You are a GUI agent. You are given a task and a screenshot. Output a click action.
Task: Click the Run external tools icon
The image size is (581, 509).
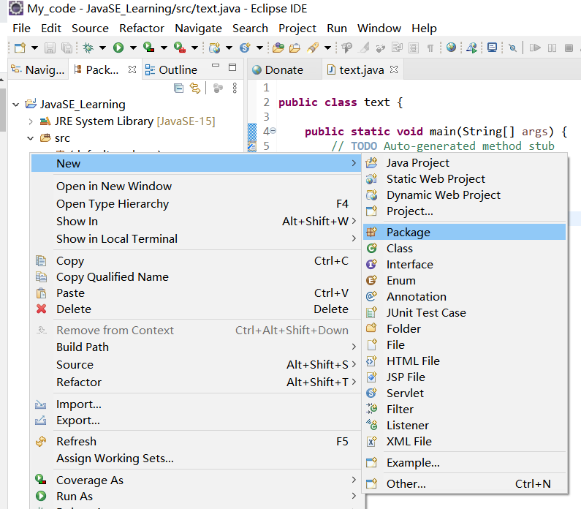click(180, 47)
